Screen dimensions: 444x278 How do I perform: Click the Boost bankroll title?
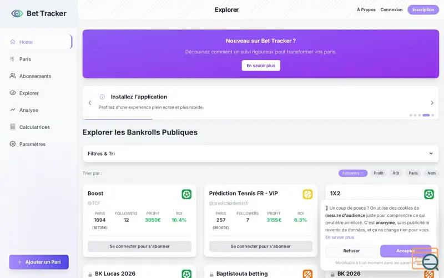[95, 193]
